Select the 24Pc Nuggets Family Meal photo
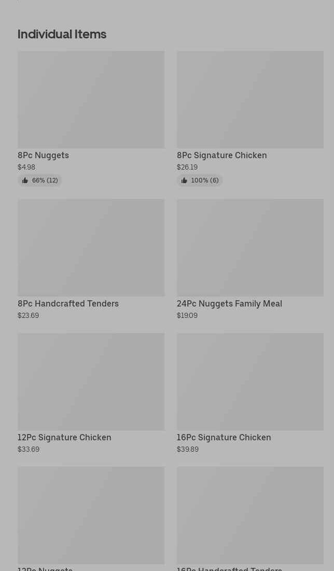 pyautogui.click(x=250, y=248)
